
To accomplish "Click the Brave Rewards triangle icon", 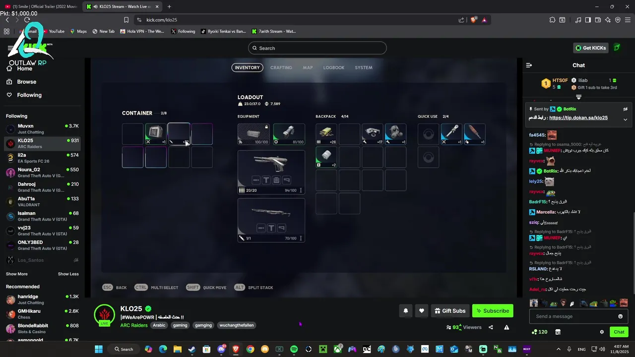I will (x=484, y=20).
